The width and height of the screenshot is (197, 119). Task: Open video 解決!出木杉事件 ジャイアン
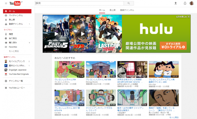point(130,109)
